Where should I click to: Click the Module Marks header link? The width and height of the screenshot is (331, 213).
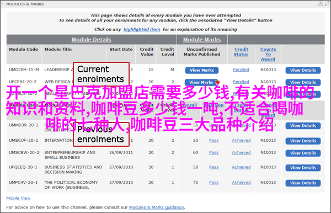coord(202,40)
